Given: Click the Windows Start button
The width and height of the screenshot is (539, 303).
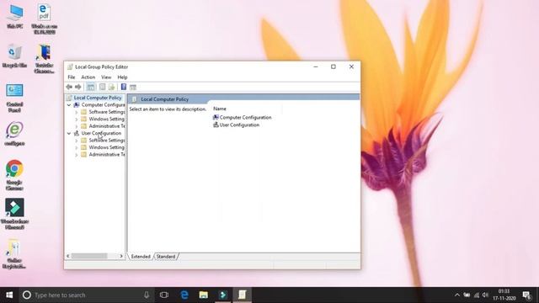Looking at the screenshot, I should (9, 295).
